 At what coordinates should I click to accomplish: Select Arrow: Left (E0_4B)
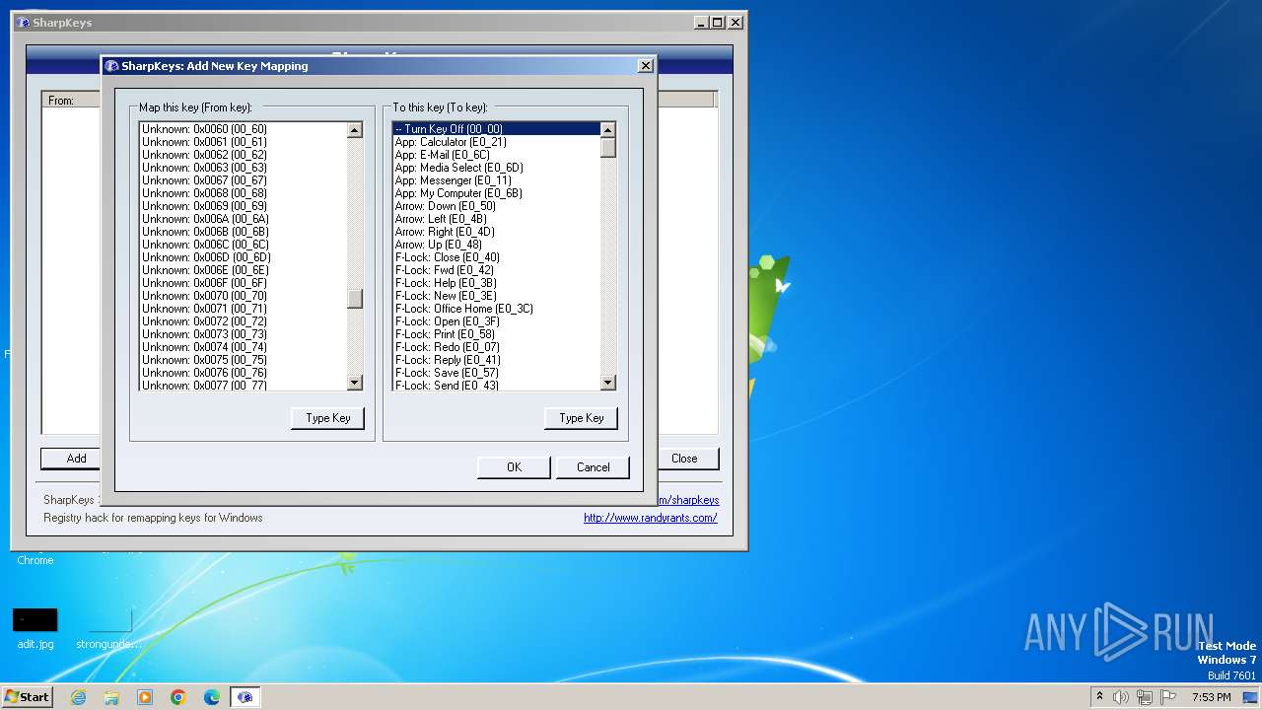tap(496, 219)
